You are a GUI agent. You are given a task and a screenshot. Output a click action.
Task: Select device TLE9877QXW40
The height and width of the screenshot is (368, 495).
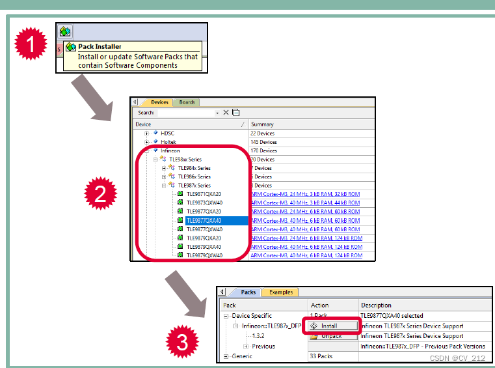(x=204, y=229)
